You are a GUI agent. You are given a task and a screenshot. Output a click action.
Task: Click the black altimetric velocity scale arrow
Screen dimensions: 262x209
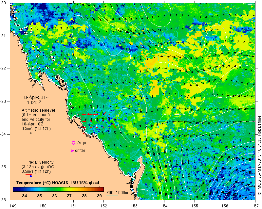(x=29, y=133)
